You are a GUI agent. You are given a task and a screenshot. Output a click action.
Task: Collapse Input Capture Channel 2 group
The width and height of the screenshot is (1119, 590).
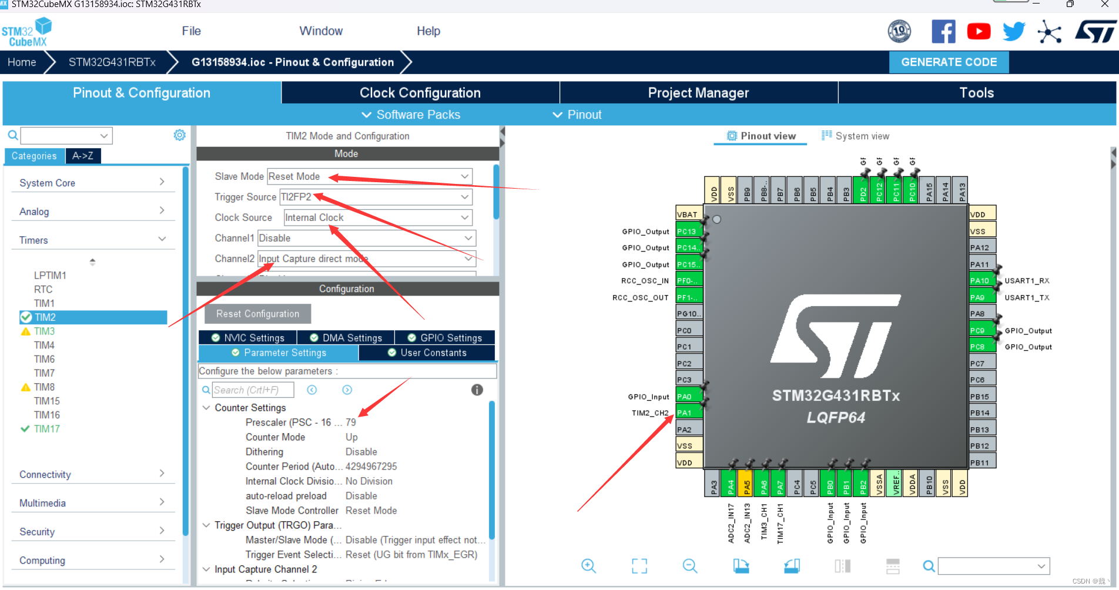(x=206, y=569)
